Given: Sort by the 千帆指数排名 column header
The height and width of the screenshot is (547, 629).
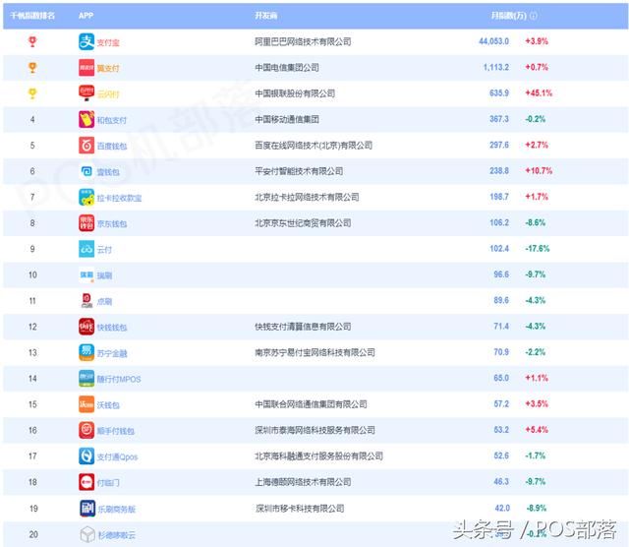Looking at the screenshot, I should (x=32, y=16).
